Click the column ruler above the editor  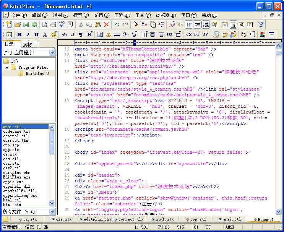click(167, 43)
